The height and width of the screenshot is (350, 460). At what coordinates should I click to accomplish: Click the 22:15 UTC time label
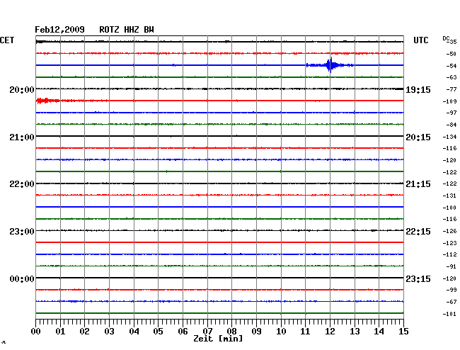pyautogui.click(x=418, y=232)
